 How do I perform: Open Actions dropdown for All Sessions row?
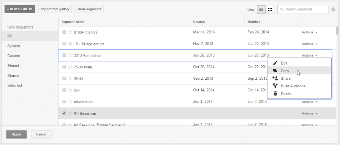coord(310,113)
